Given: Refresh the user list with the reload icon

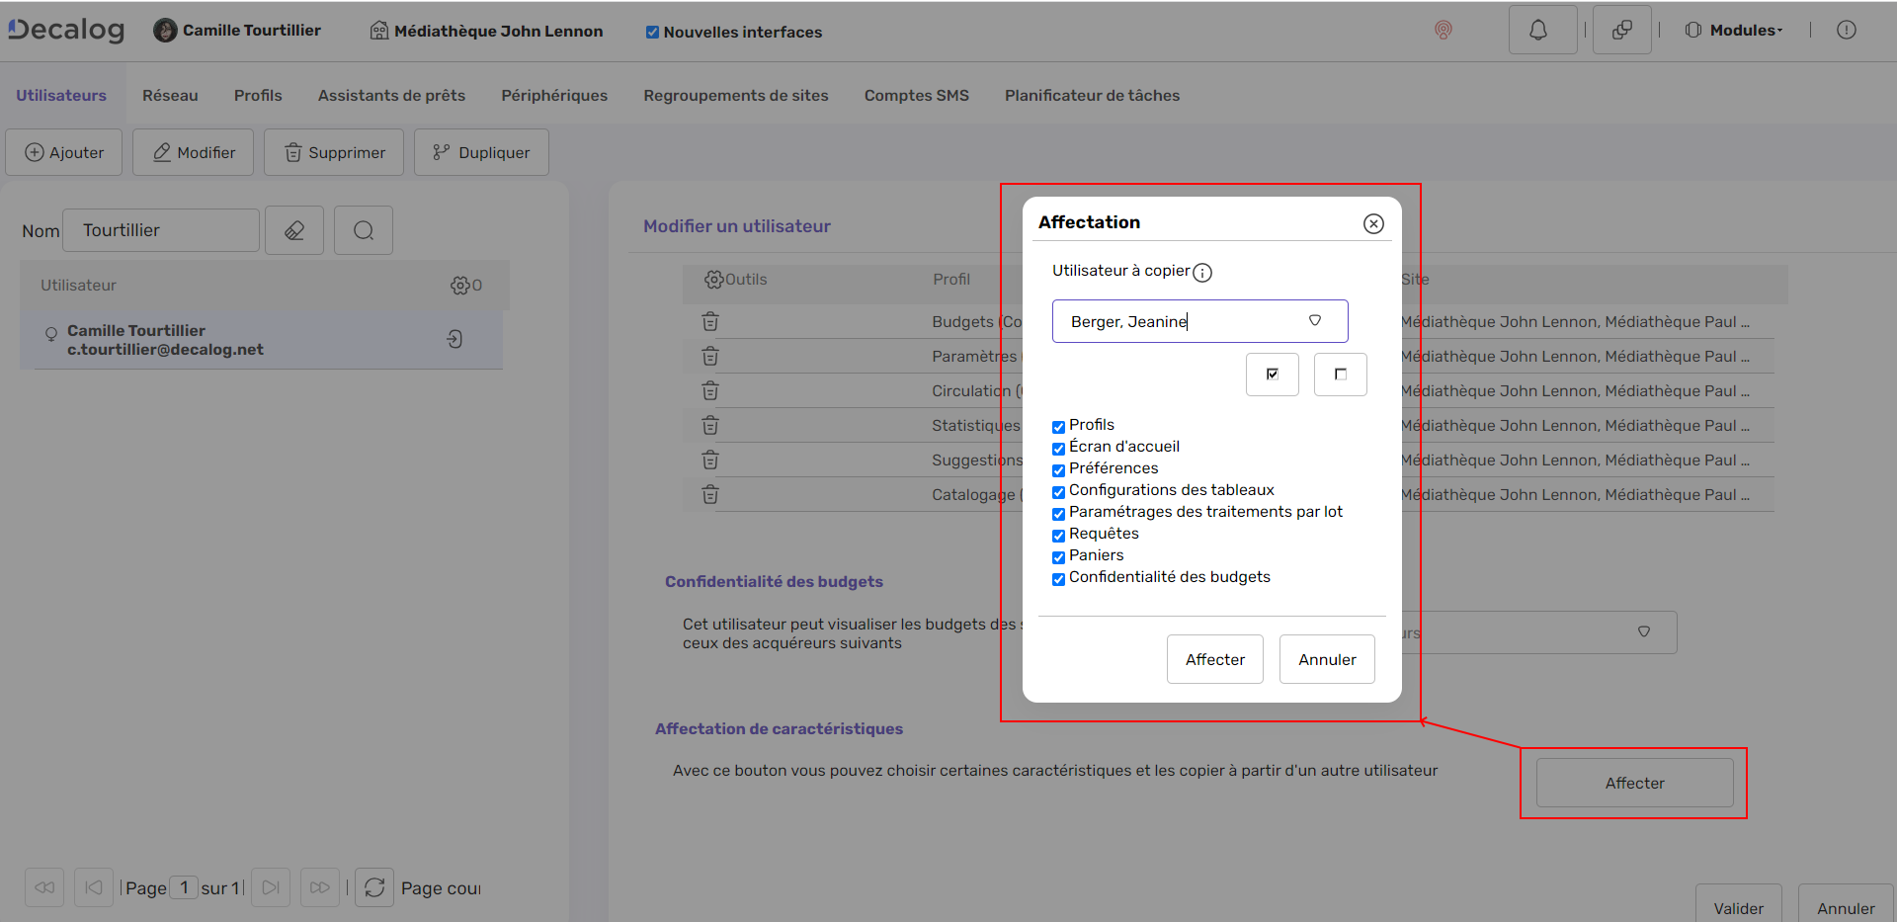Looking at the screenshot, I should click(373, 887).
